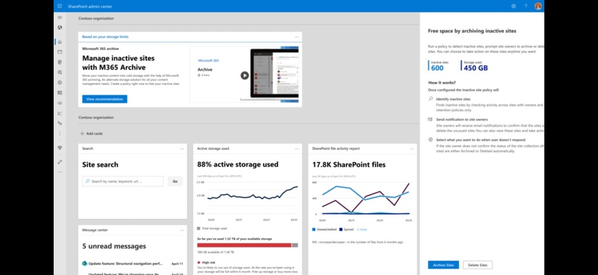This screenshot has width=598, height=275.
Task: Open more options on Active storage card
Action: (296, 149)
